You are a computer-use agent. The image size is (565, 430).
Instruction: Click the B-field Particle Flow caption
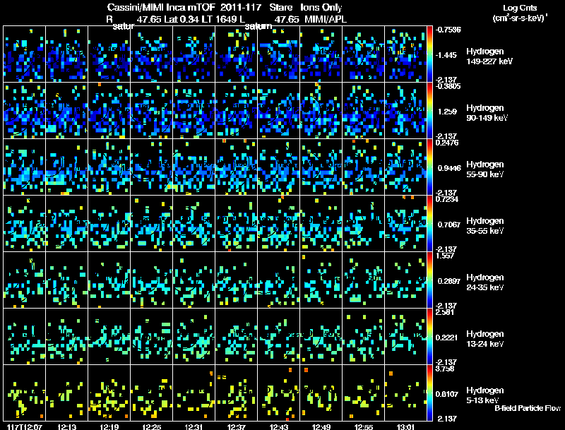528,408
